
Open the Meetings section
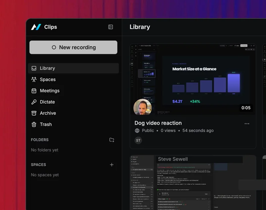(73, 91)
